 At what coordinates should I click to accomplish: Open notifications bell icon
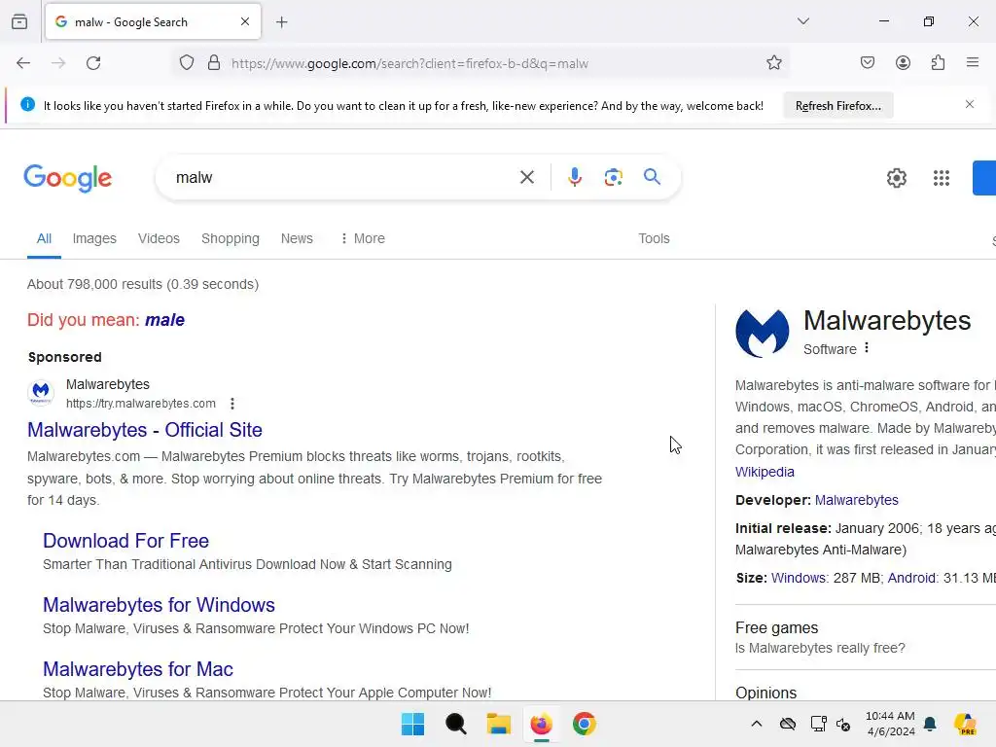pyautogui.click(x=930, y=724)
